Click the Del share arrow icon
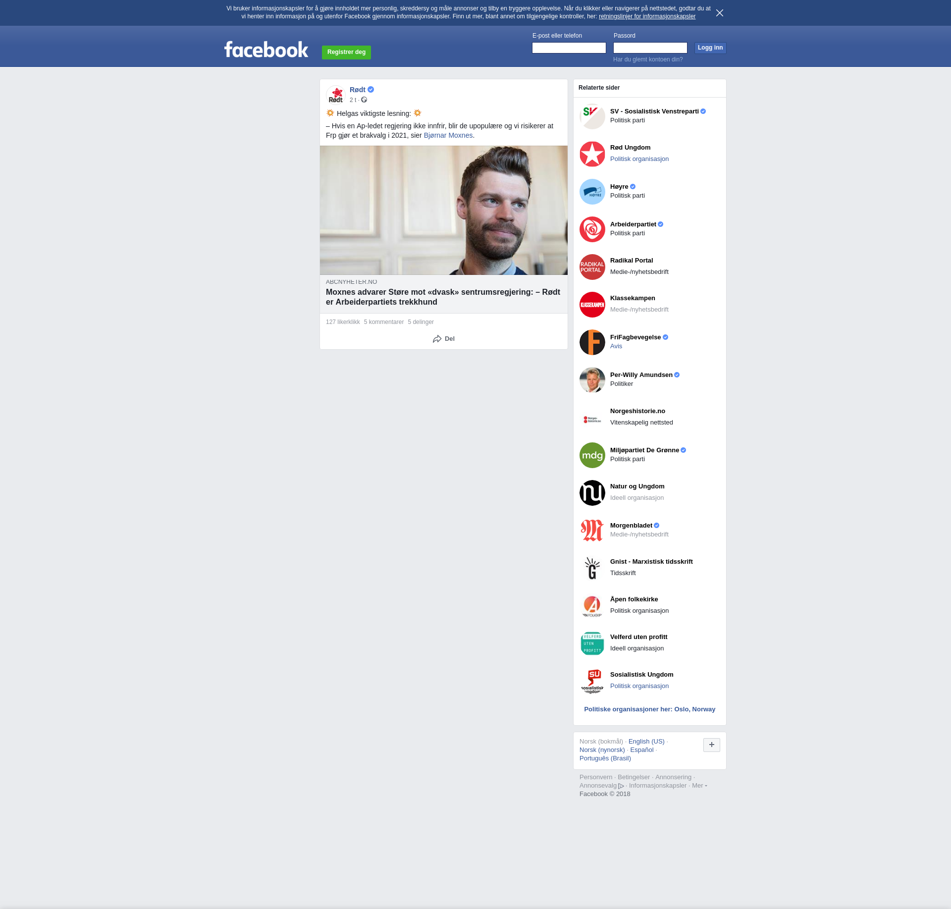 click(437, 339)
